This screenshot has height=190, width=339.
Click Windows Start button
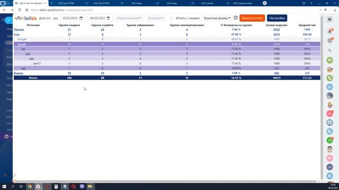pos(4,186)
